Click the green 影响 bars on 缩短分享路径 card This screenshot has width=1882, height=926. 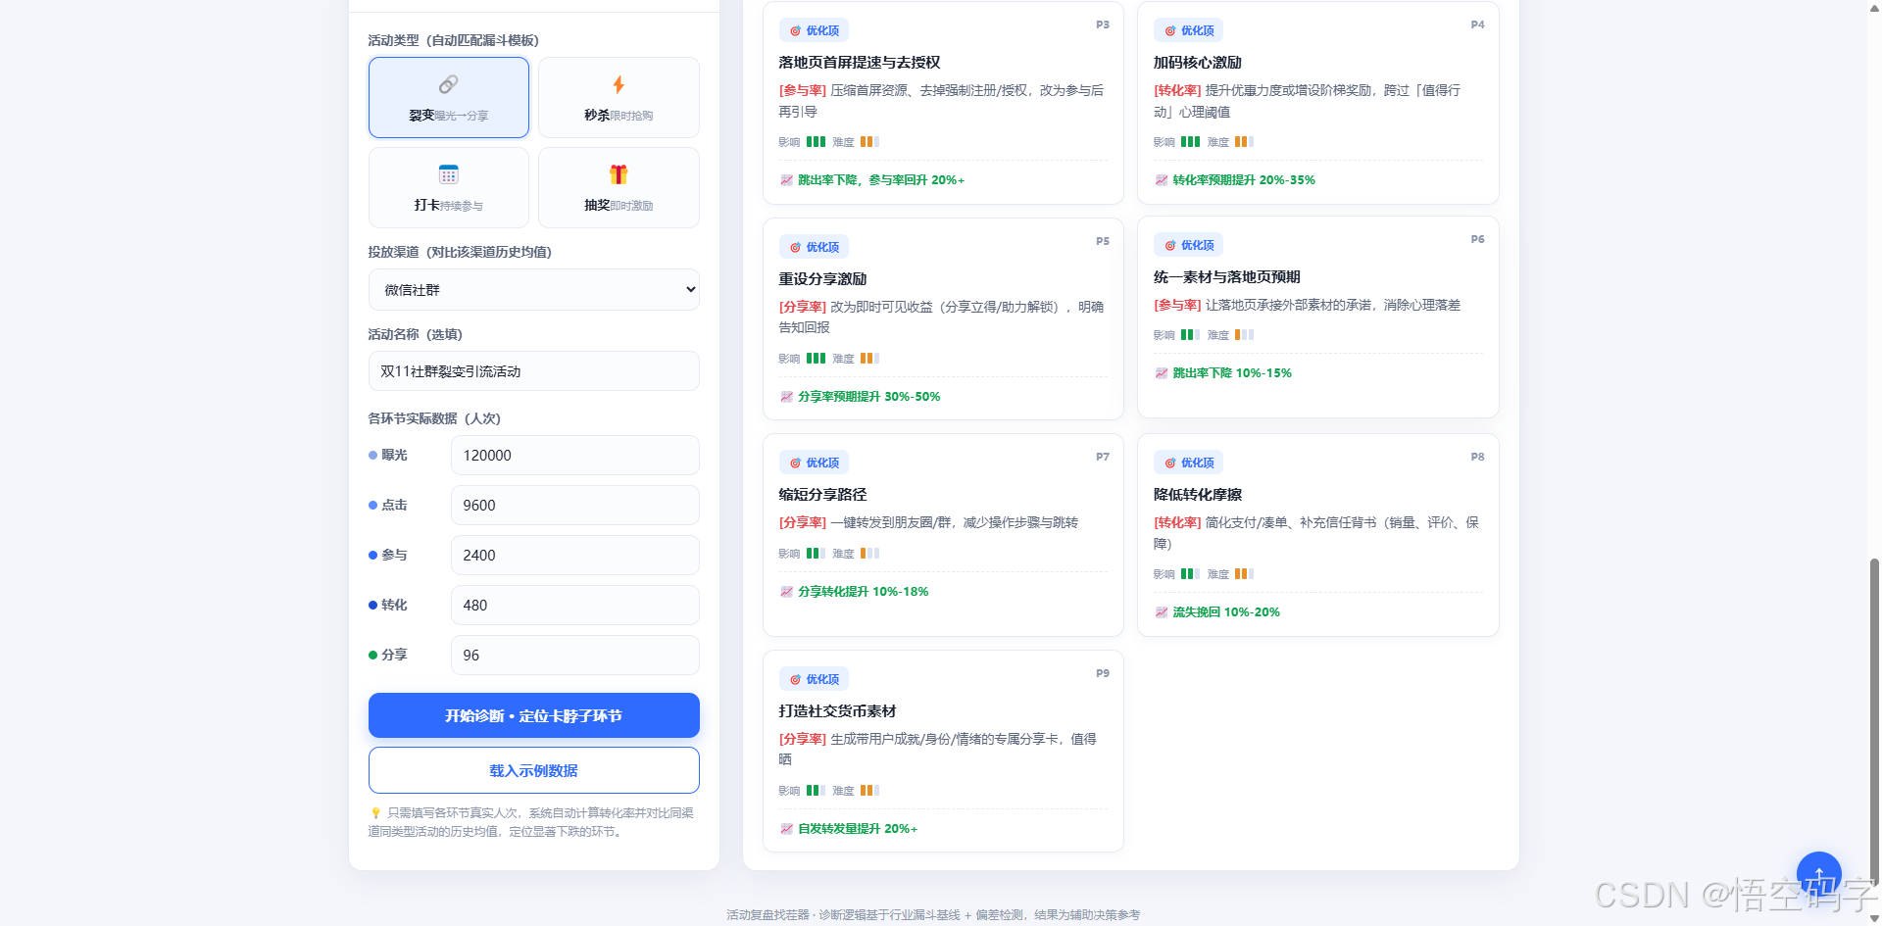click(817, 554)
